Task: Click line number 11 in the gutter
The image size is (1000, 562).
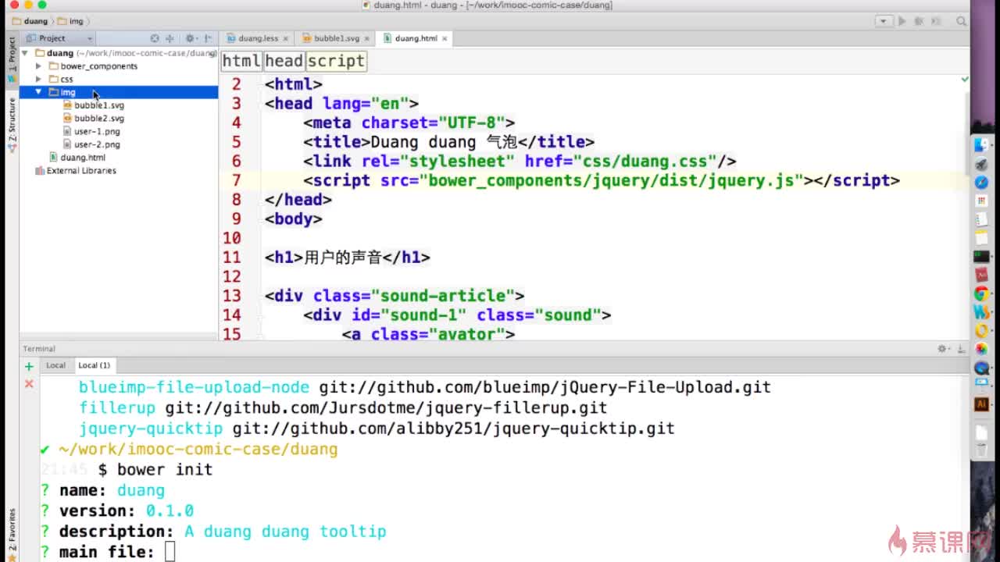Action: tap(232, 258)
